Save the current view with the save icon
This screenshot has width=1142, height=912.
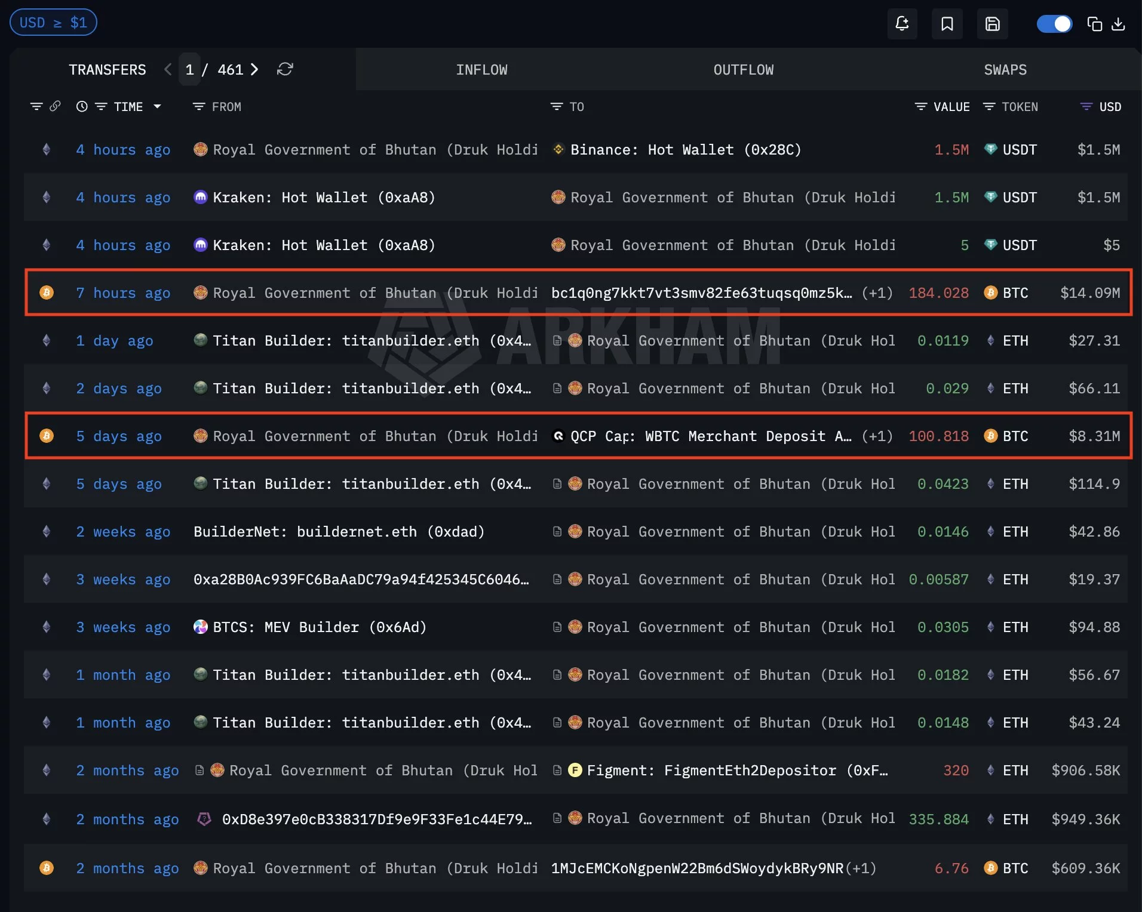tap(992, 23)
